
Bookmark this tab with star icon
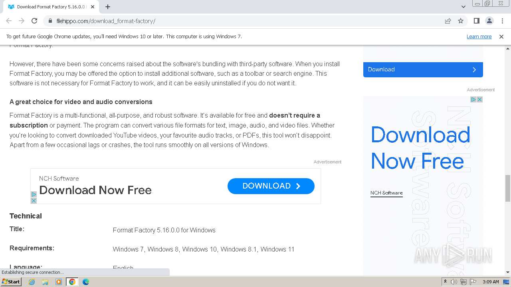461,21
